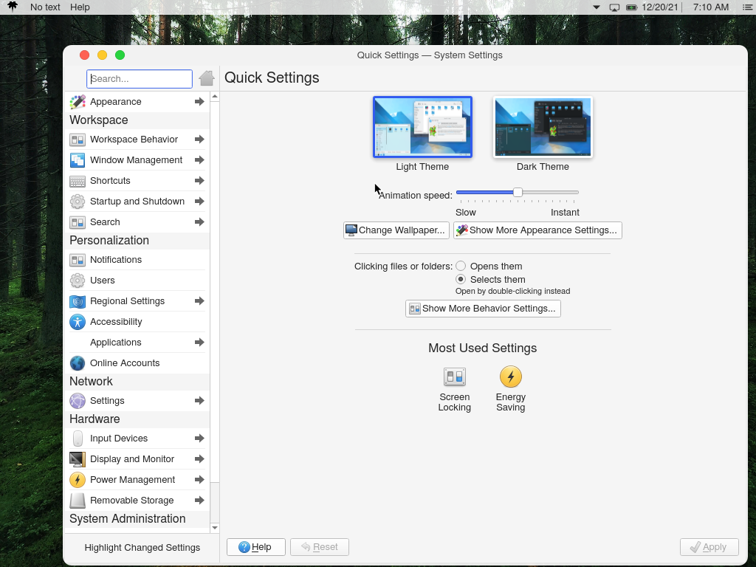Expand the Regional Settings arrow

point(199,300)
